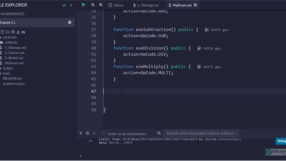Collapse the terminal with the double chevron
The width and height of the screenshot is (286, 161).
[x=80, y=133]
